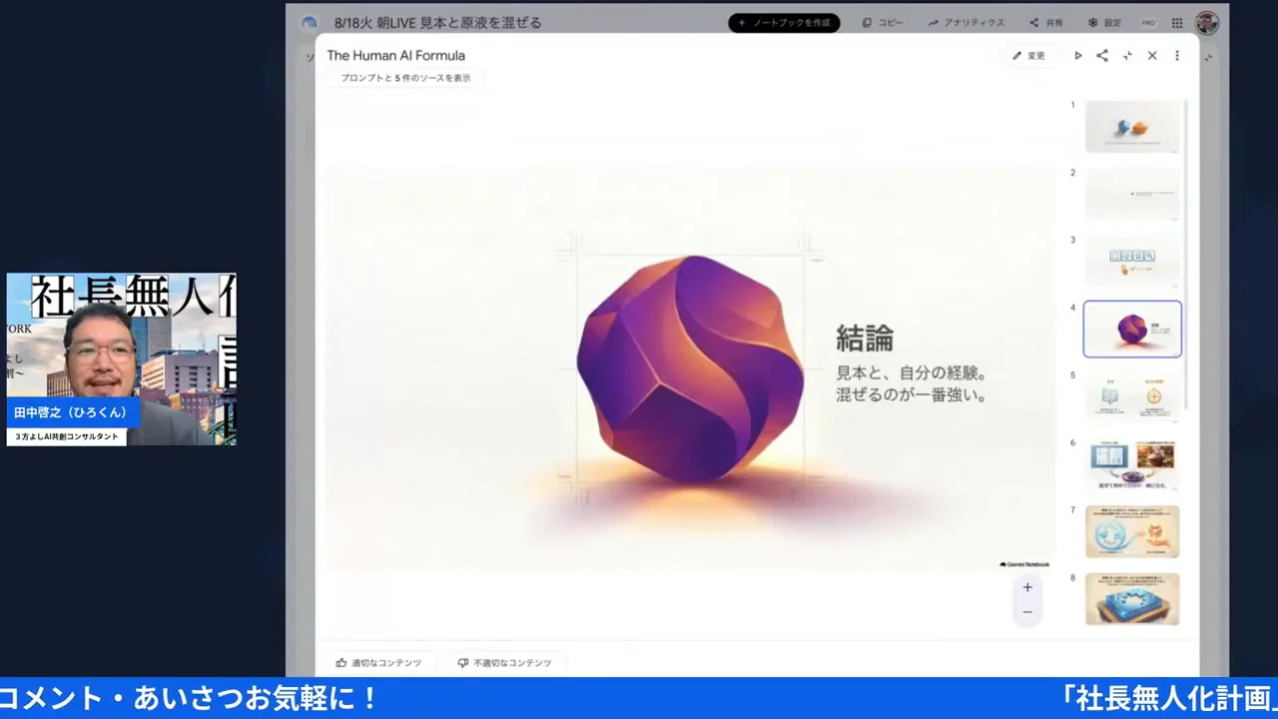Screen dimensions: 1278x719
Task: Open 設定 in the top bar
Action: click(1105, 23)
